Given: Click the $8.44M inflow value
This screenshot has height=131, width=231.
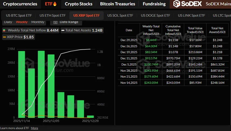Looking at the screenshot, I should [151, 40].
